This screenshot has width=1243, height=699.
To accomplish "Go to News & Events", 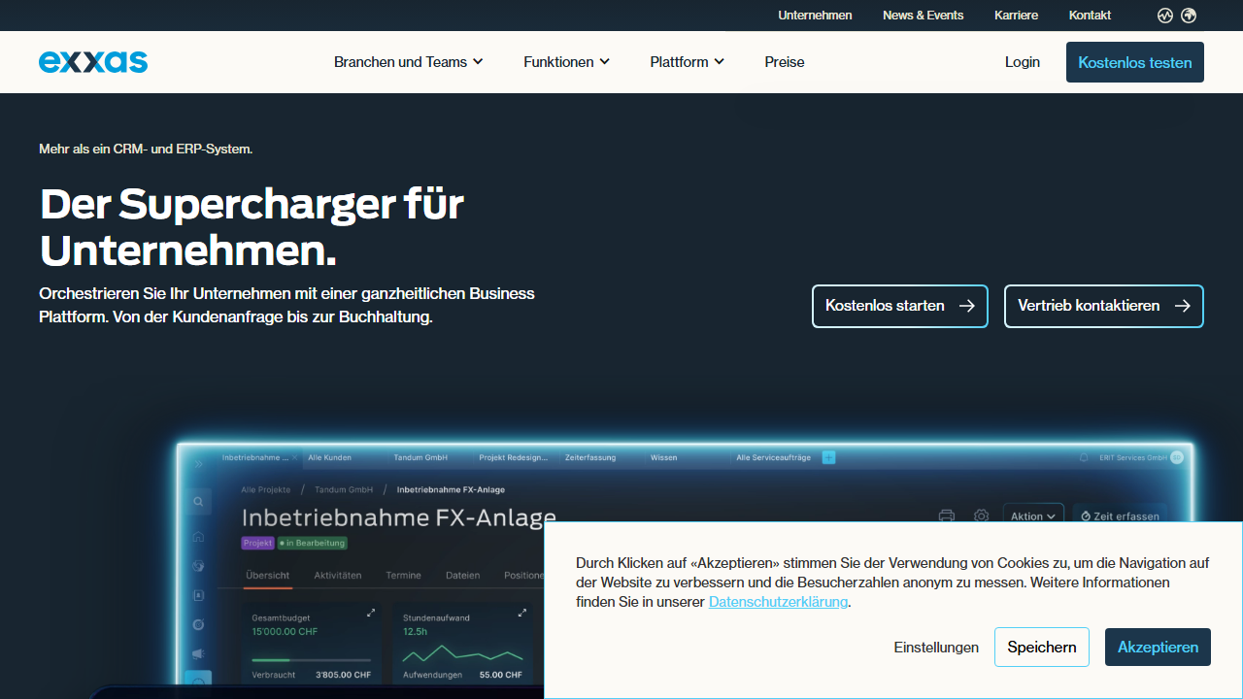I will click(x=924, y=16).
